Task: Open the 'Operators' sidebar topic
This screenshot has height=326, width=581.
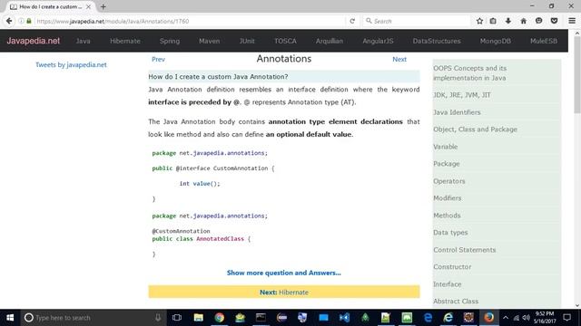Action: (449, 181)
